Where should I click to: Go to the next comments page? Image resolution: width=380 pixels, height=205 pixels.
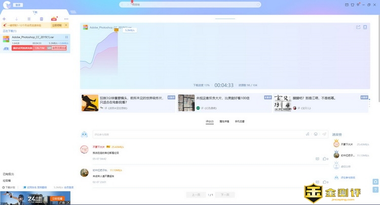(224, 194)
